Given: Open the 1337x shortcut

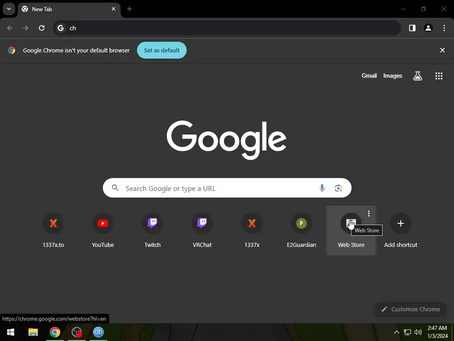Looking at the screenshot, I should 252,230.
